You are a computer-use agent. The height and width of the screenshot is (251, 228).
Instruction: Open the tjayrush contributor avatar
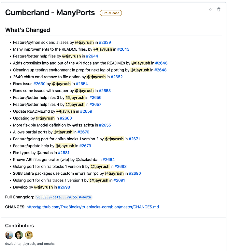pos(19,235)
